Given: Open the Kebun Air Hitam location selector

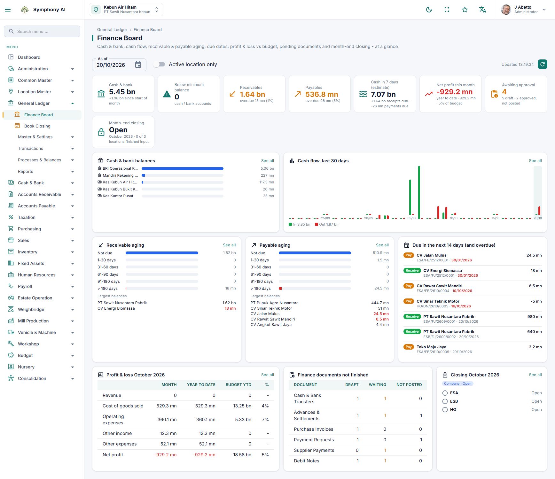Looking at the screenshot, I should (126, 10).
